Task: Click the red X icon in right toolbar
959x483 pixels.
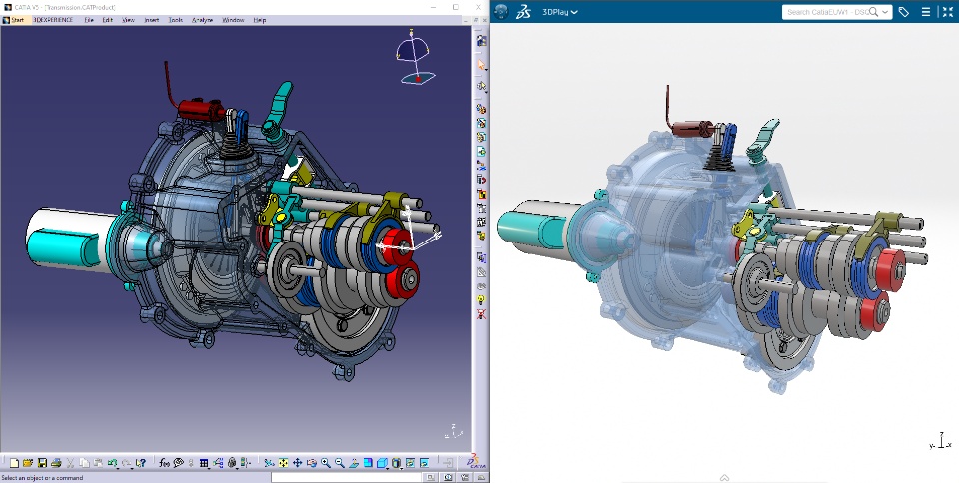Action: pyautogui.click(x=481, y=314)
